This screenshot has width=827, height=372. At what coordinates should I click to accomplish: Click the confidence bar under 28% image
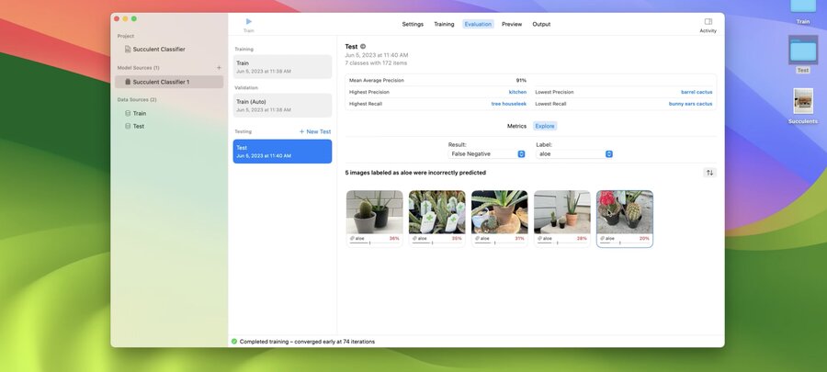[561, 242]
